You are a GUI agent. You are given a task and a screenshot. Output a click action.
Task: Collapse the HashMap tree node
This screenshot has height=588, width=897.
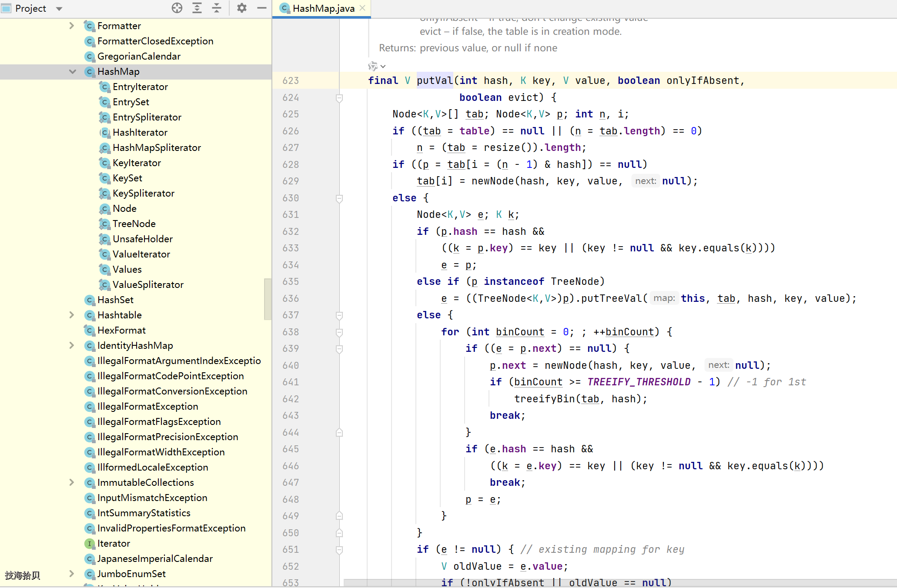coord(72,72)
